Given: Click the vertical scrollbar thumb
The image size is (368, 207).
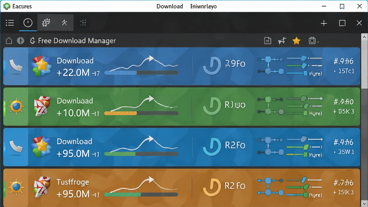Looking at the screenshot, I should tap(364, 64).
